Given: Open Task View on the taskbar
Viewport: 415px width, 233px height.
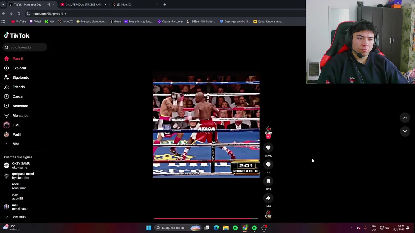Looking at the screenshot, I should (207, 228).
